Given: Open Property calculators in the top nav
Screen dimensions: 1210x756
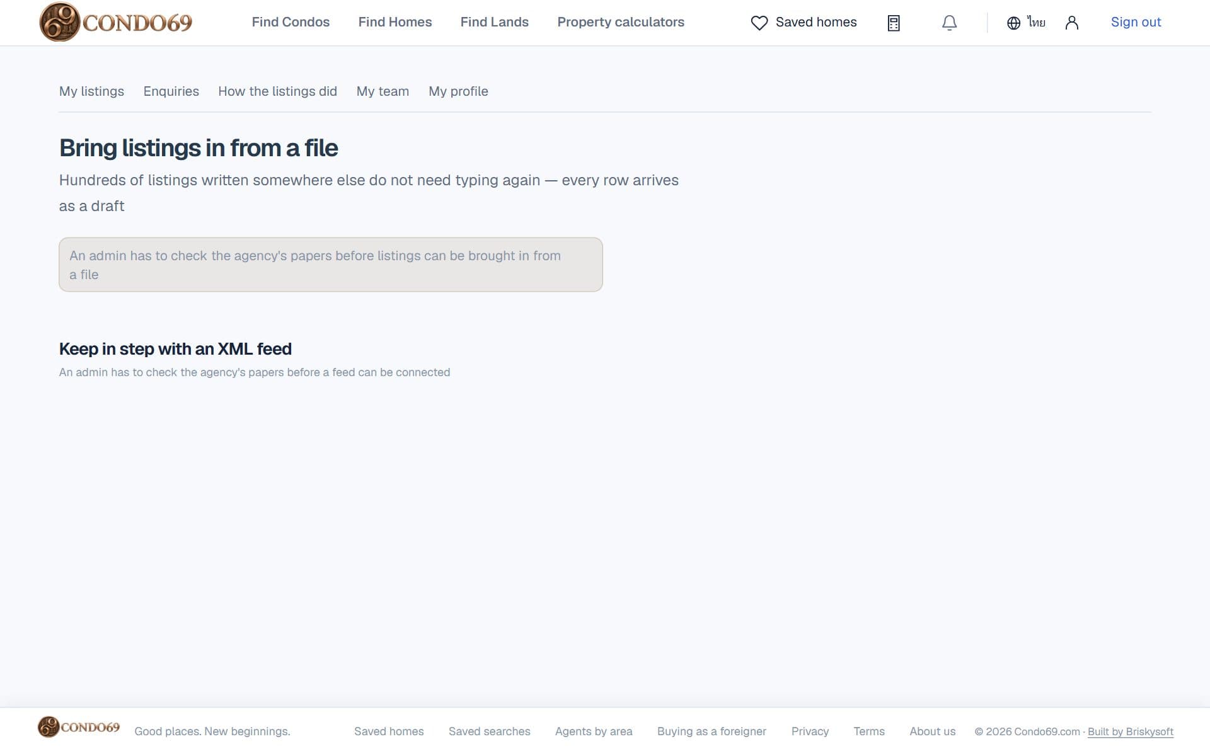Looking at the screenshot, I should point(621,22).
